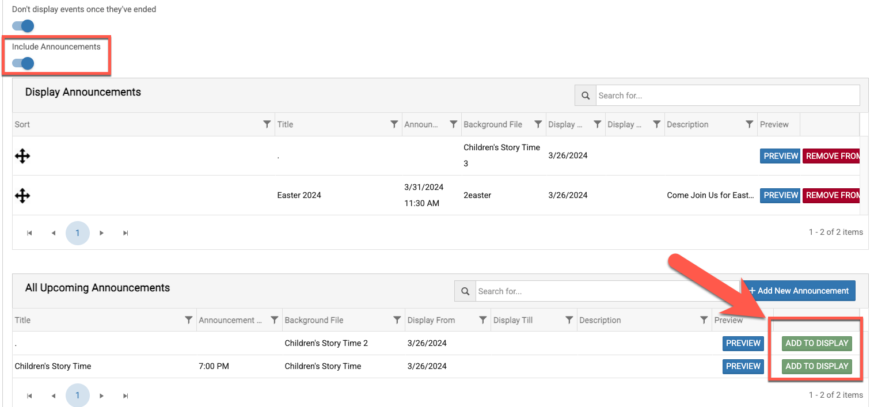Click the drag handle for Easter 2024 row
The image size is (874, 407).
pos(22,196)
